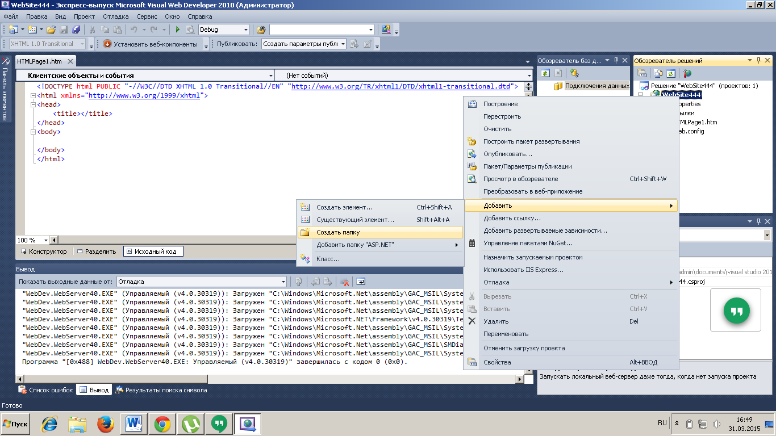Click the Refresh icon in Solution Explorer
The height and width of the screenshot is (436, 776).
[671, 73]
